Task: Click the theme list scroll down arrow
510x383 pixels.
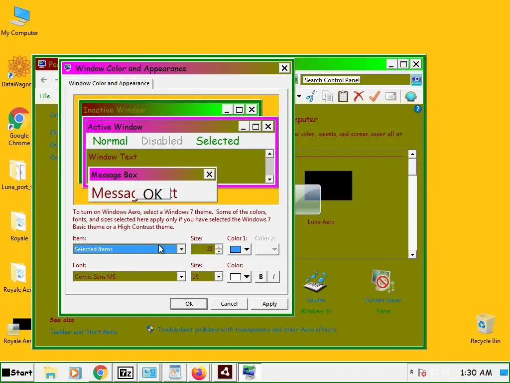Action: pyautogui.click(x=412, y=255)
